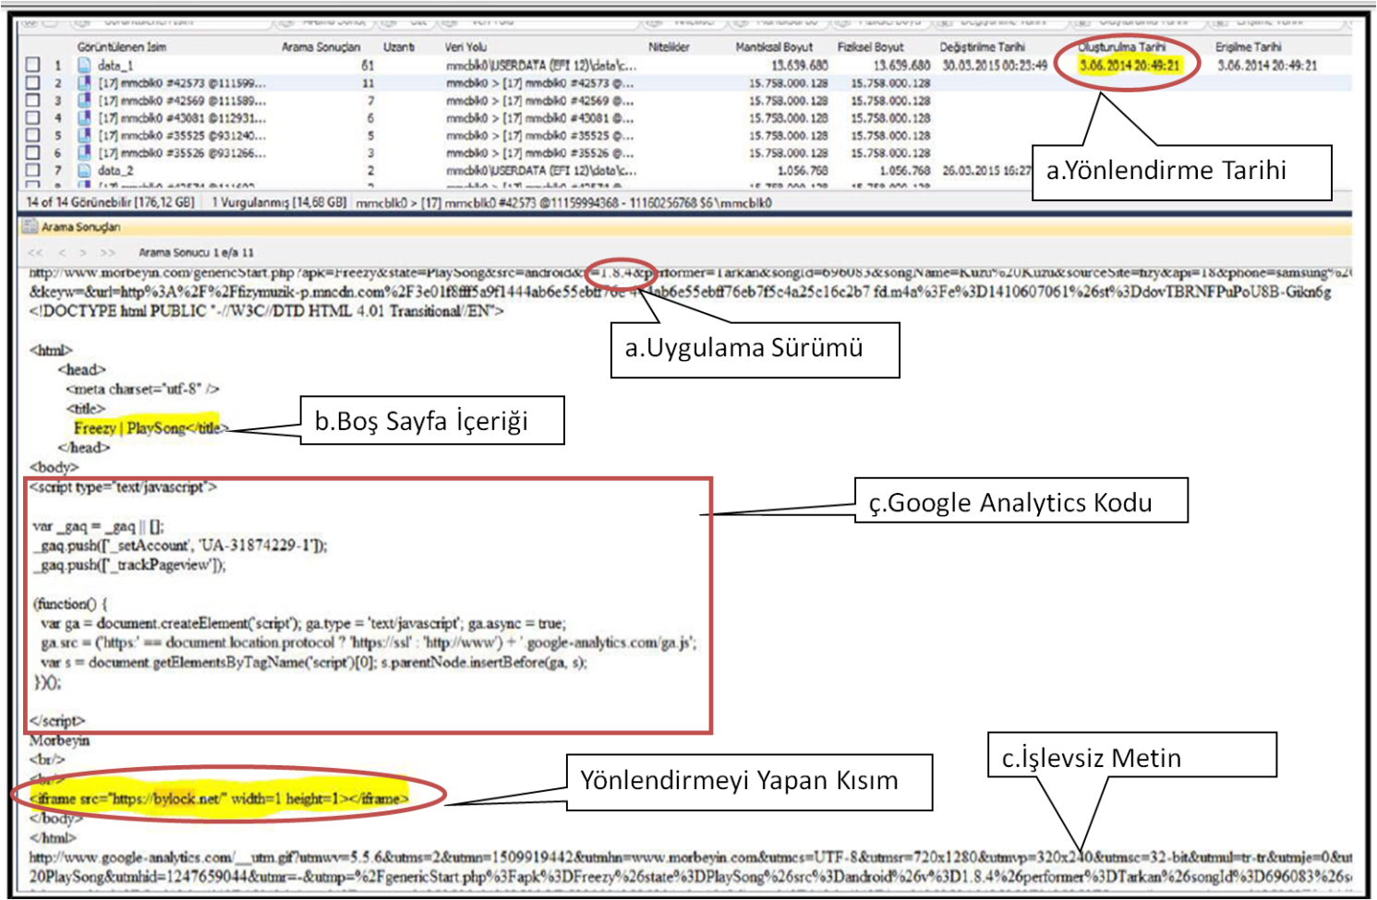Click the icon of mmcblk0 #42569 entry
The height and width of the screenshot is (900, 1377).
pyautogui.click(x=84, y=101)
